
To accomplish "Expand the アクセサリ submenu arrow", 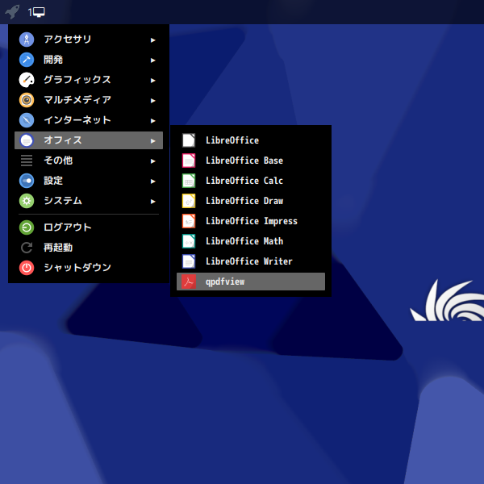I will tap(152, 40).
